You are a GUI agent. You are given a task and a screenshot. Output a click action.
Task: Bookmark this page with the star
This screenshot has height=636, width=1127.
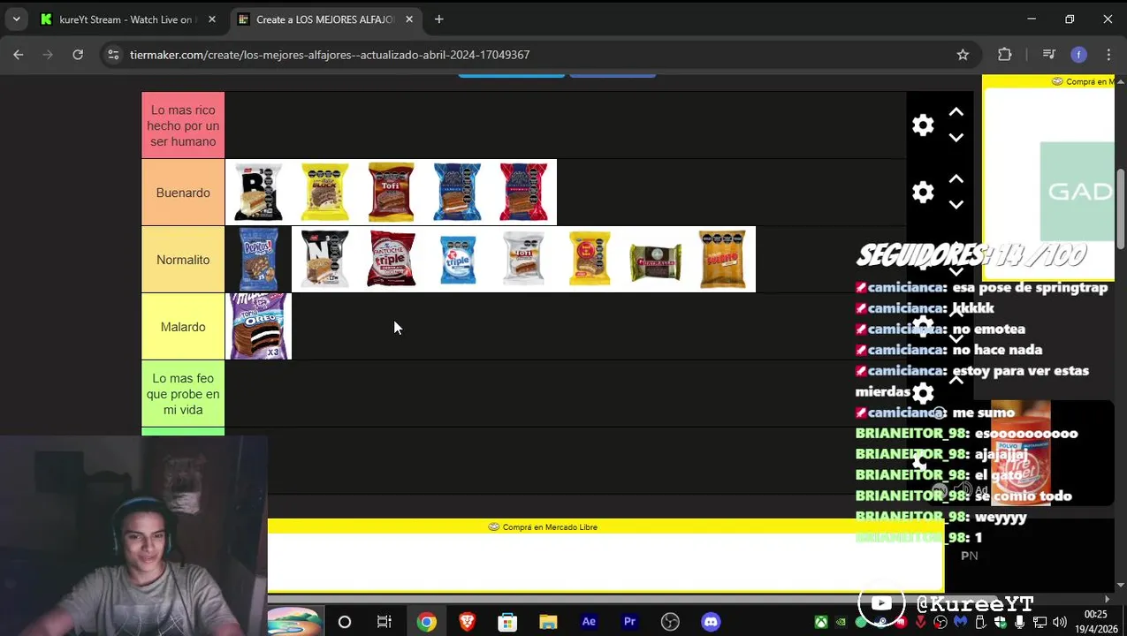(963, 55)
